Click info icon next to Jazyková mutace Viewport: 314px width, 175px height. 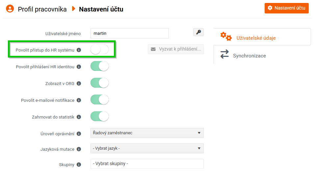point(79,149)
